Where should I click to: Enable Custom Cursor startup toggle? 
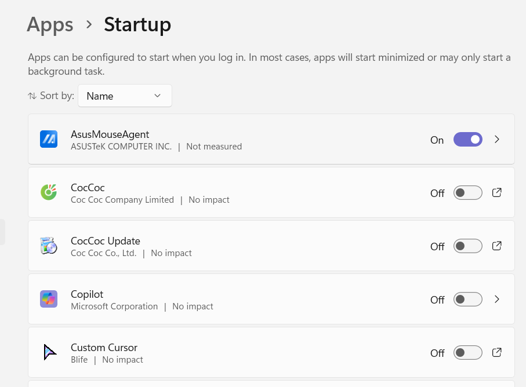point(467,353)
